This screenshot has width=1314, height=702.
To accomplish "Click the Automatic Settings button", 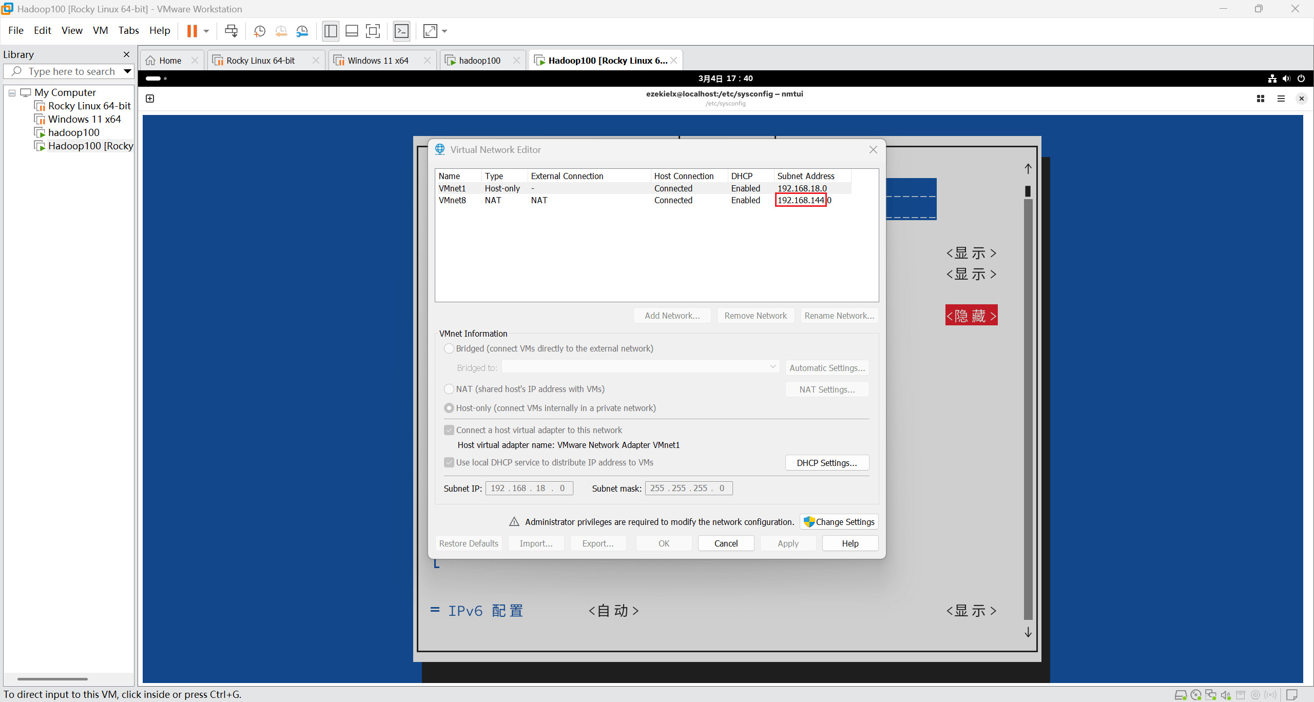I will coord(827,368).
